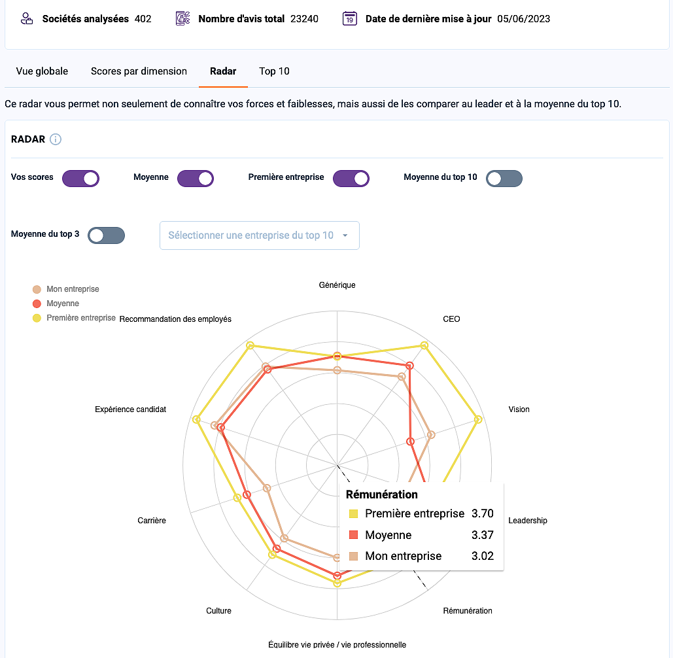This screenshot has height=658, width=673.
Task: Click the red Générique data point
Action: tap(337, 356)
